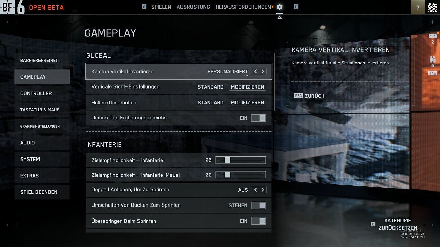Click the player avatar QR icon

[x=432, y=7]
